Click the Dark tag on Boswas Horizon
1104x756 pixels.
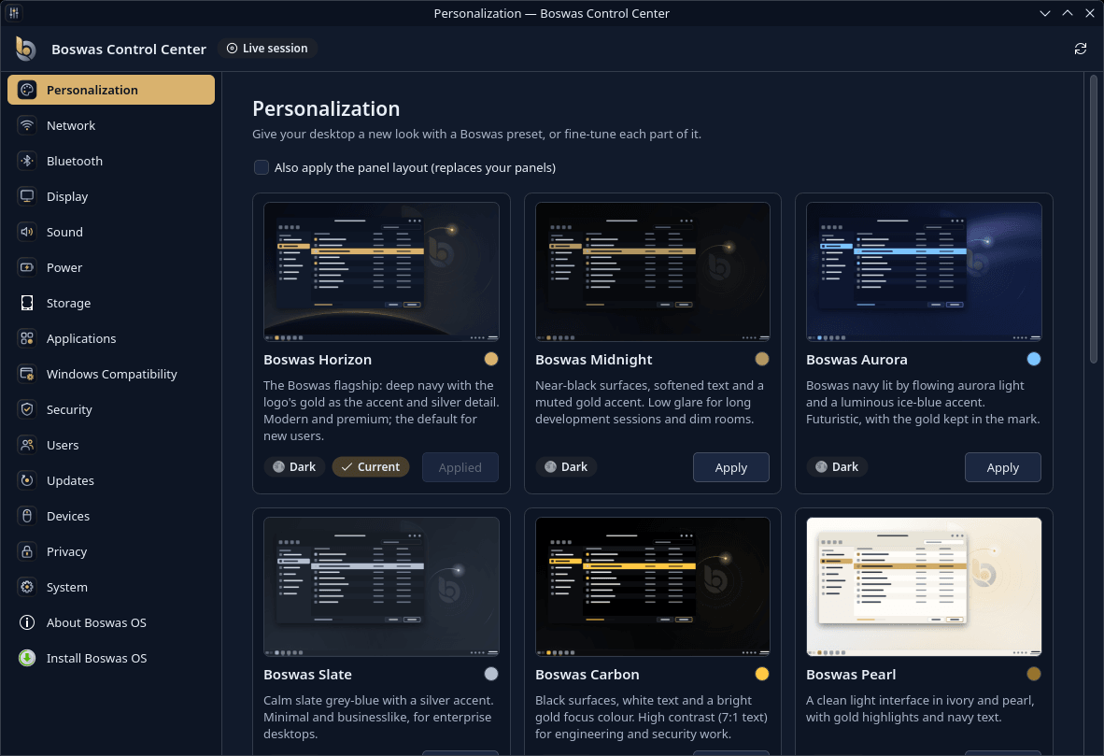click(x=294, y=466)
